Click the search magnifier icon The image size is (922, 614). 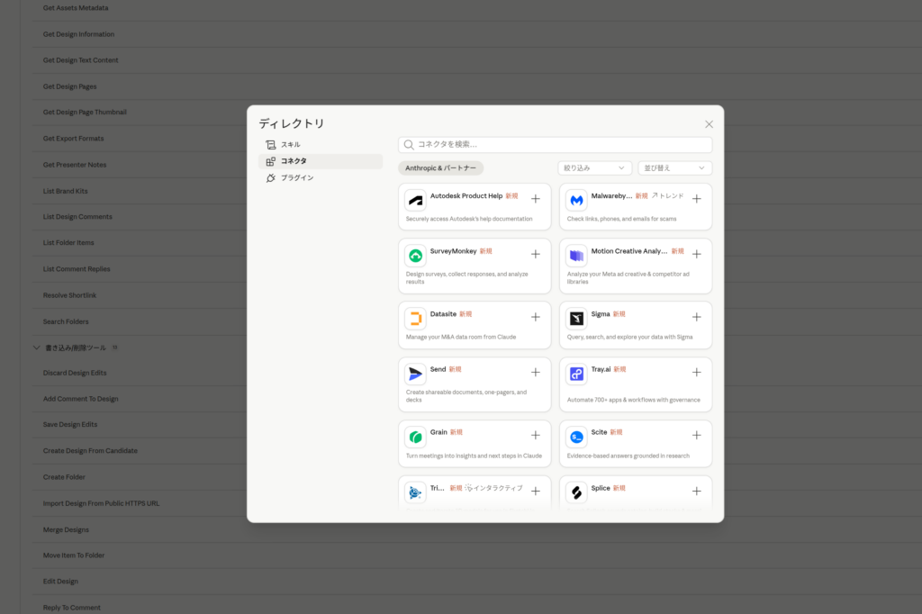tap(409, 145)
